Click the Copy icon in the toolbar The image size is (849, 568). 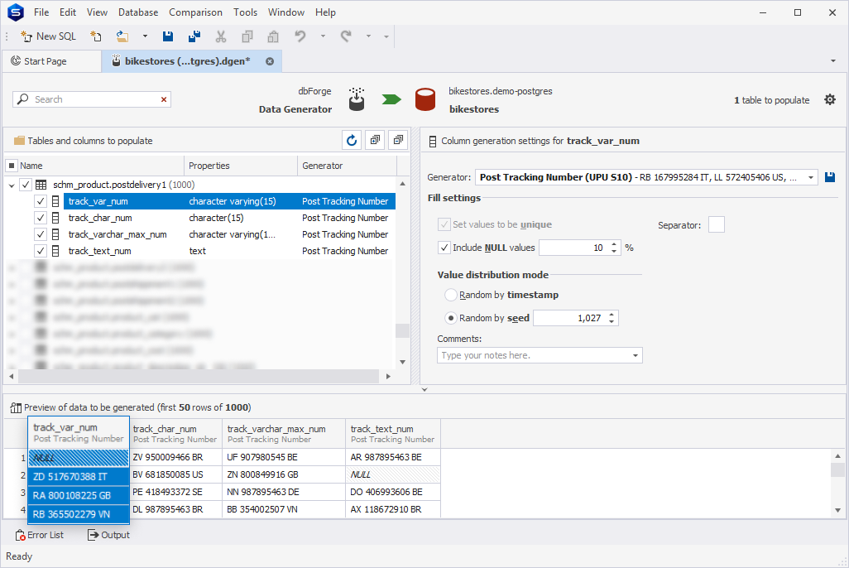pos(247,36)
